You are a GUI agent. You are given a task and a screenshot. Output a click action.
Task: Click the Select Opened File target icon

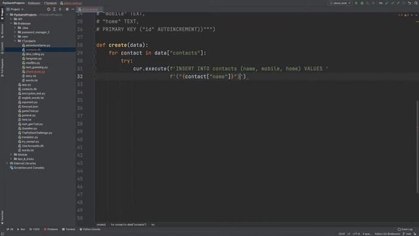48,9
